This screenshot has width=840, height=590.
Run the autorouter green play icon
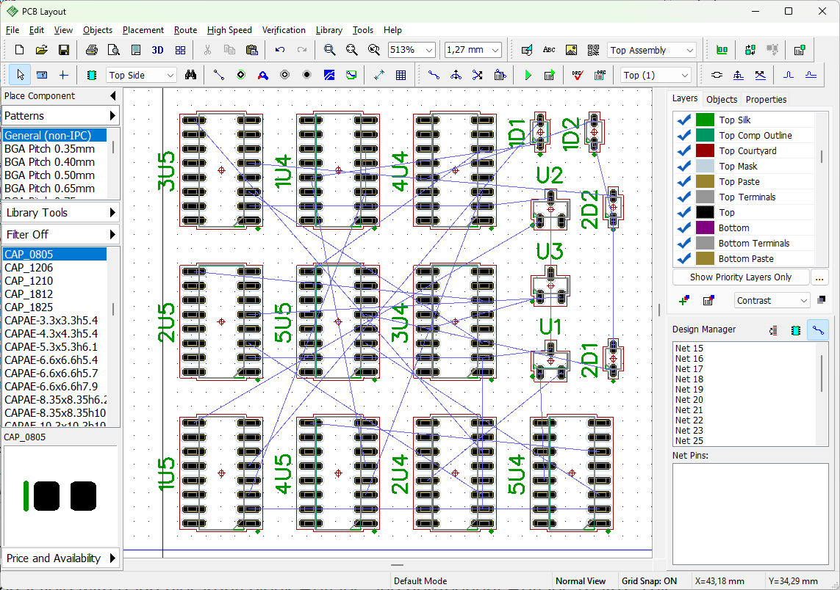528,75
